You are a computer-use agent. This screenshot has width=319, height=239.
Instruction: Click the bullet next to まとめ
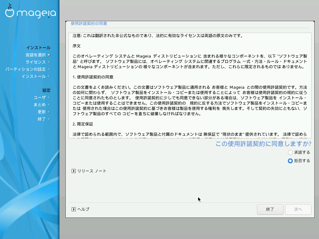click(49, 105)
